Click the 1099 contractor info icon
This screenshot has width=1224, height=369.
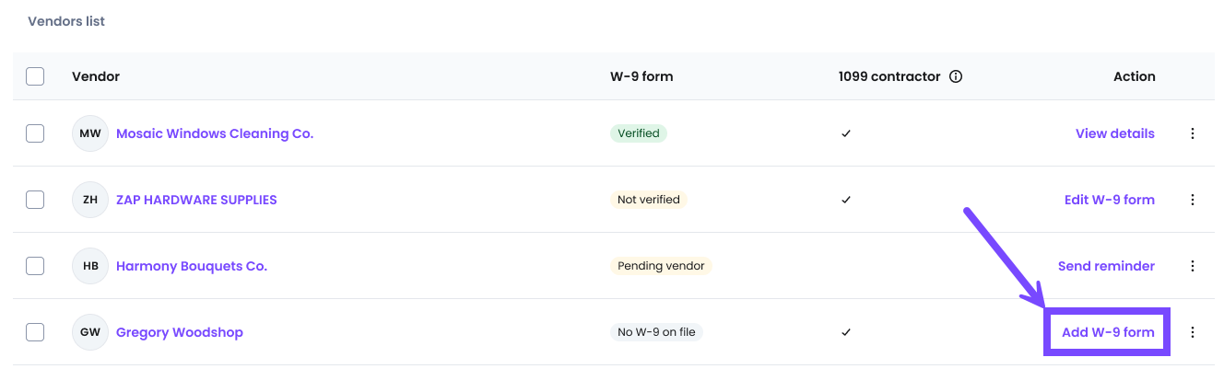956,76
